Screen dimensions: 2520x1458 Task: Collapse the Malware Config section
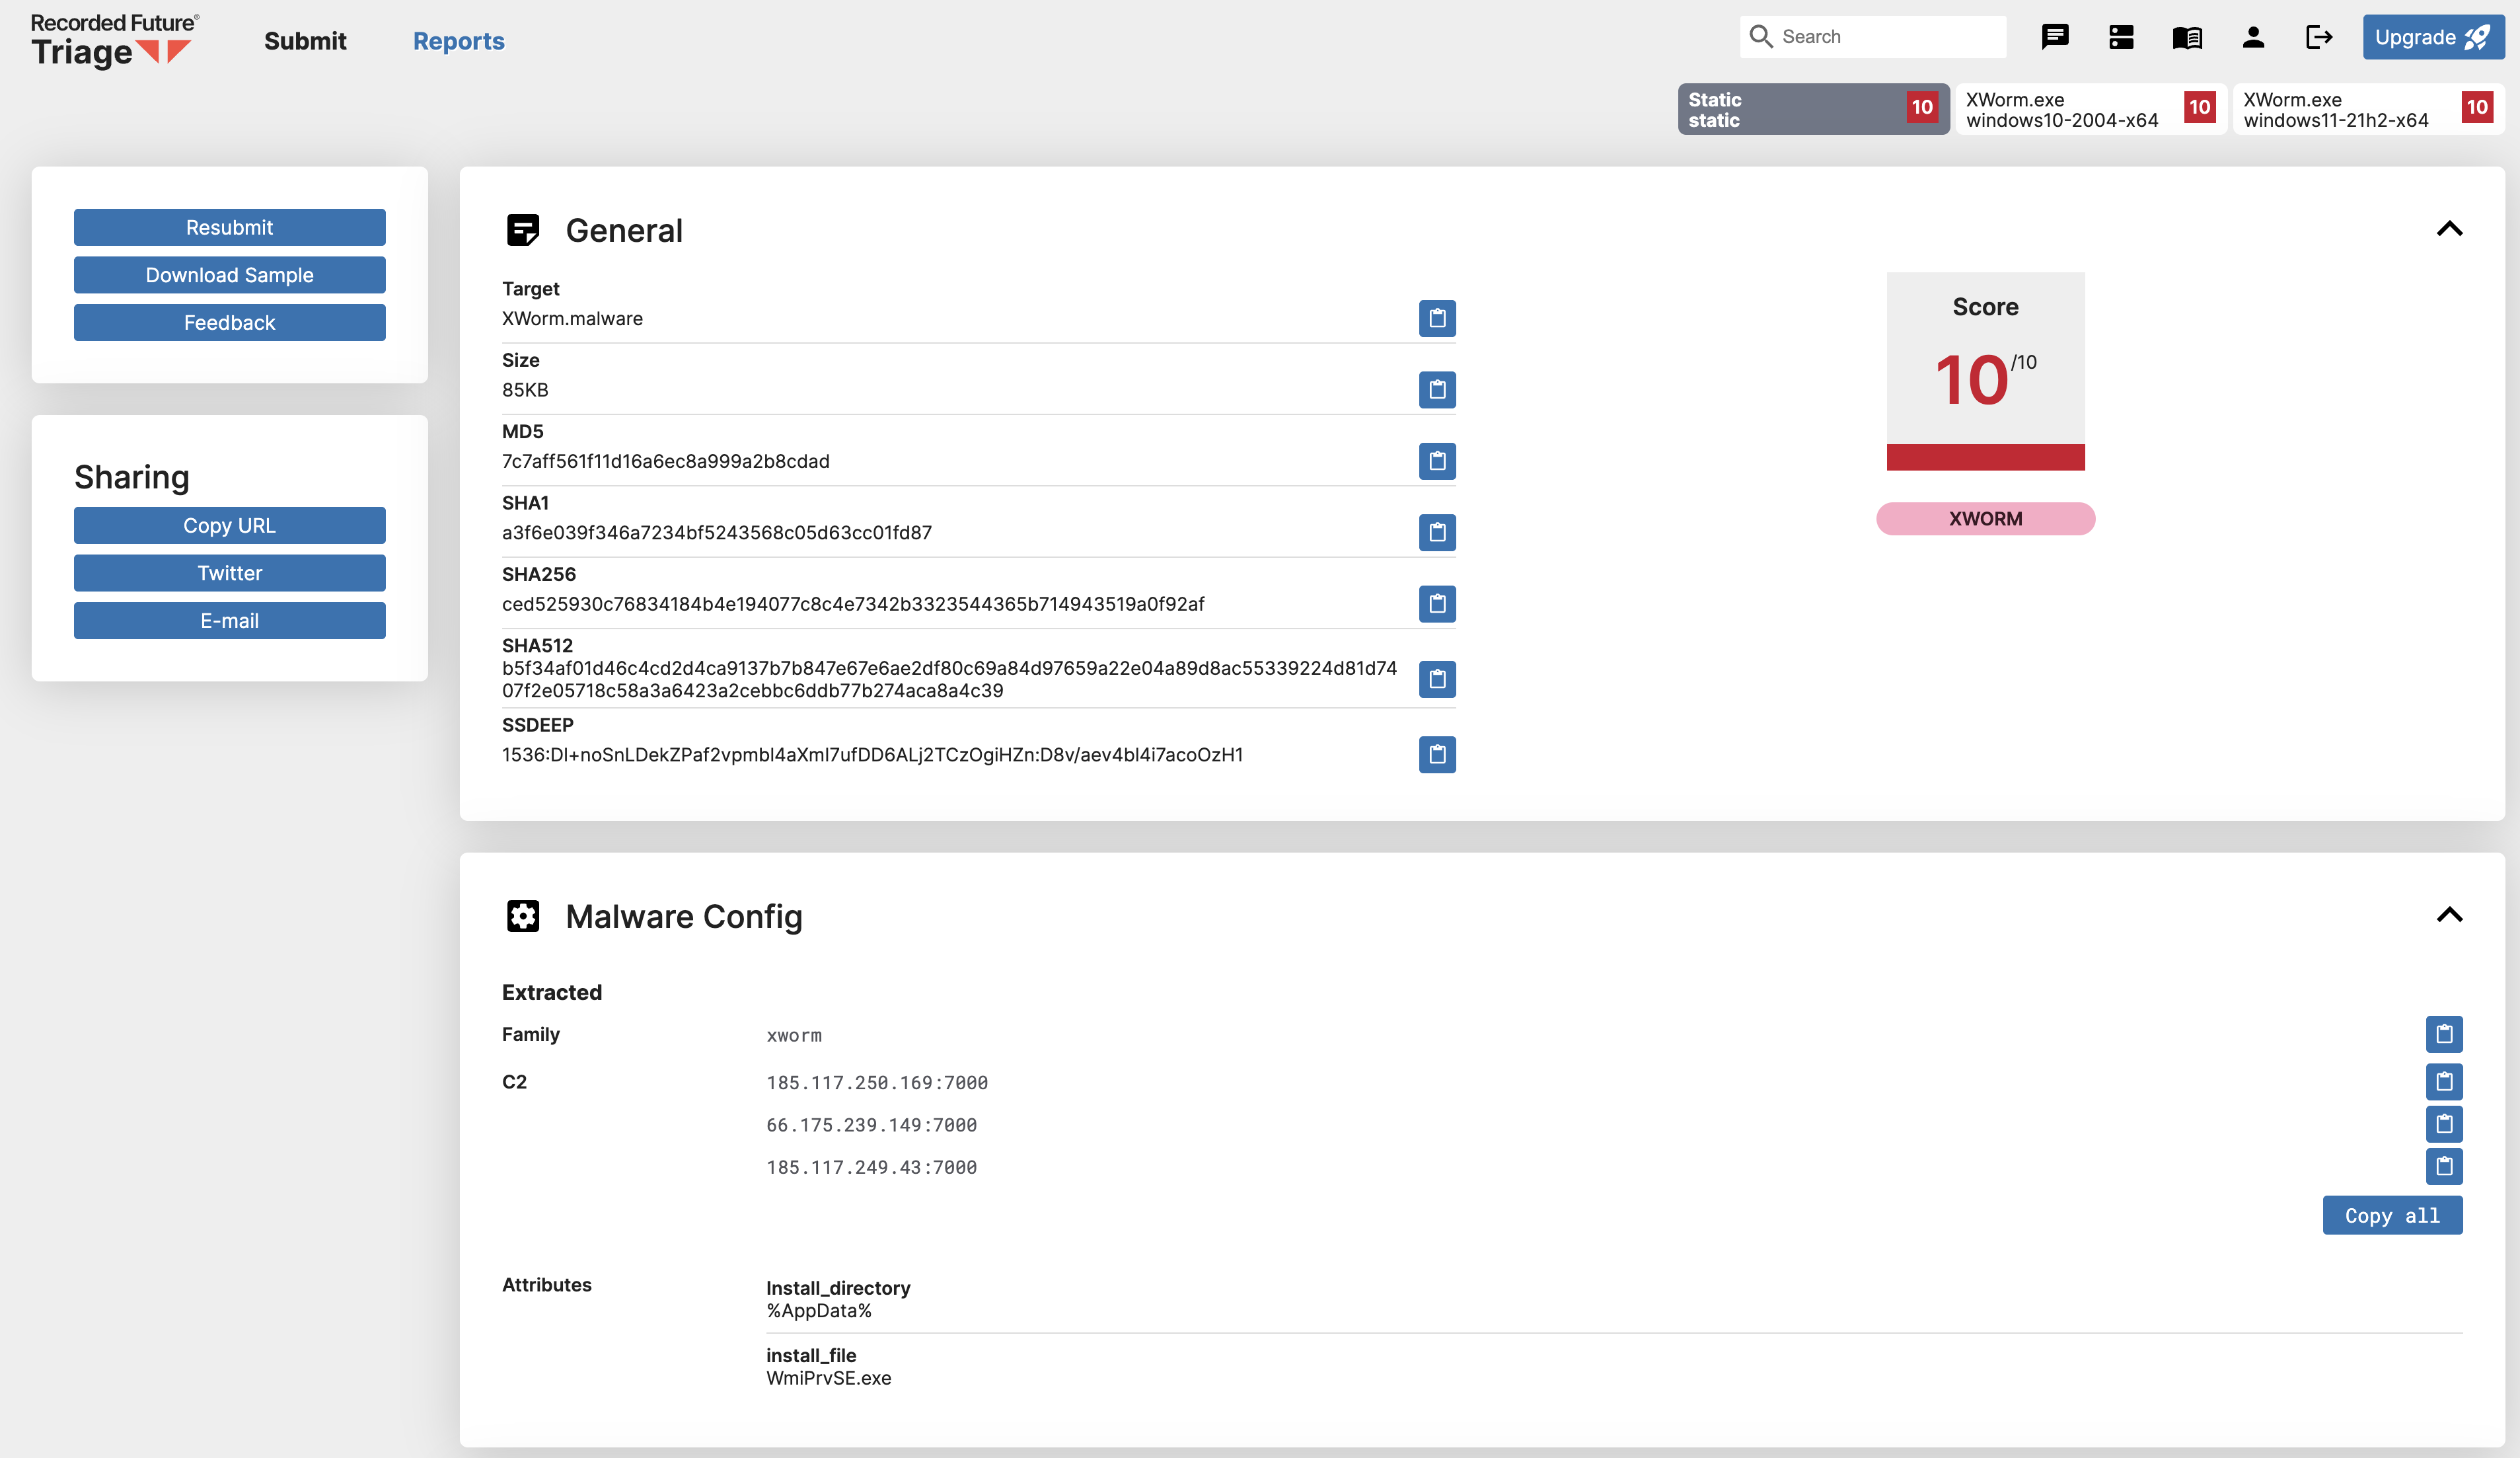[2449, 915]
